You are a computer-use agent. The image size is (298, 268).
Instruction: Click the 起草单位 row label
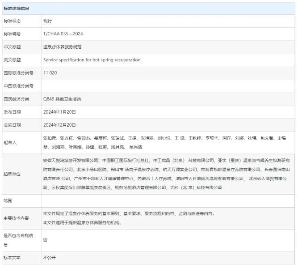pyautogui.click(x=13, y=174)
